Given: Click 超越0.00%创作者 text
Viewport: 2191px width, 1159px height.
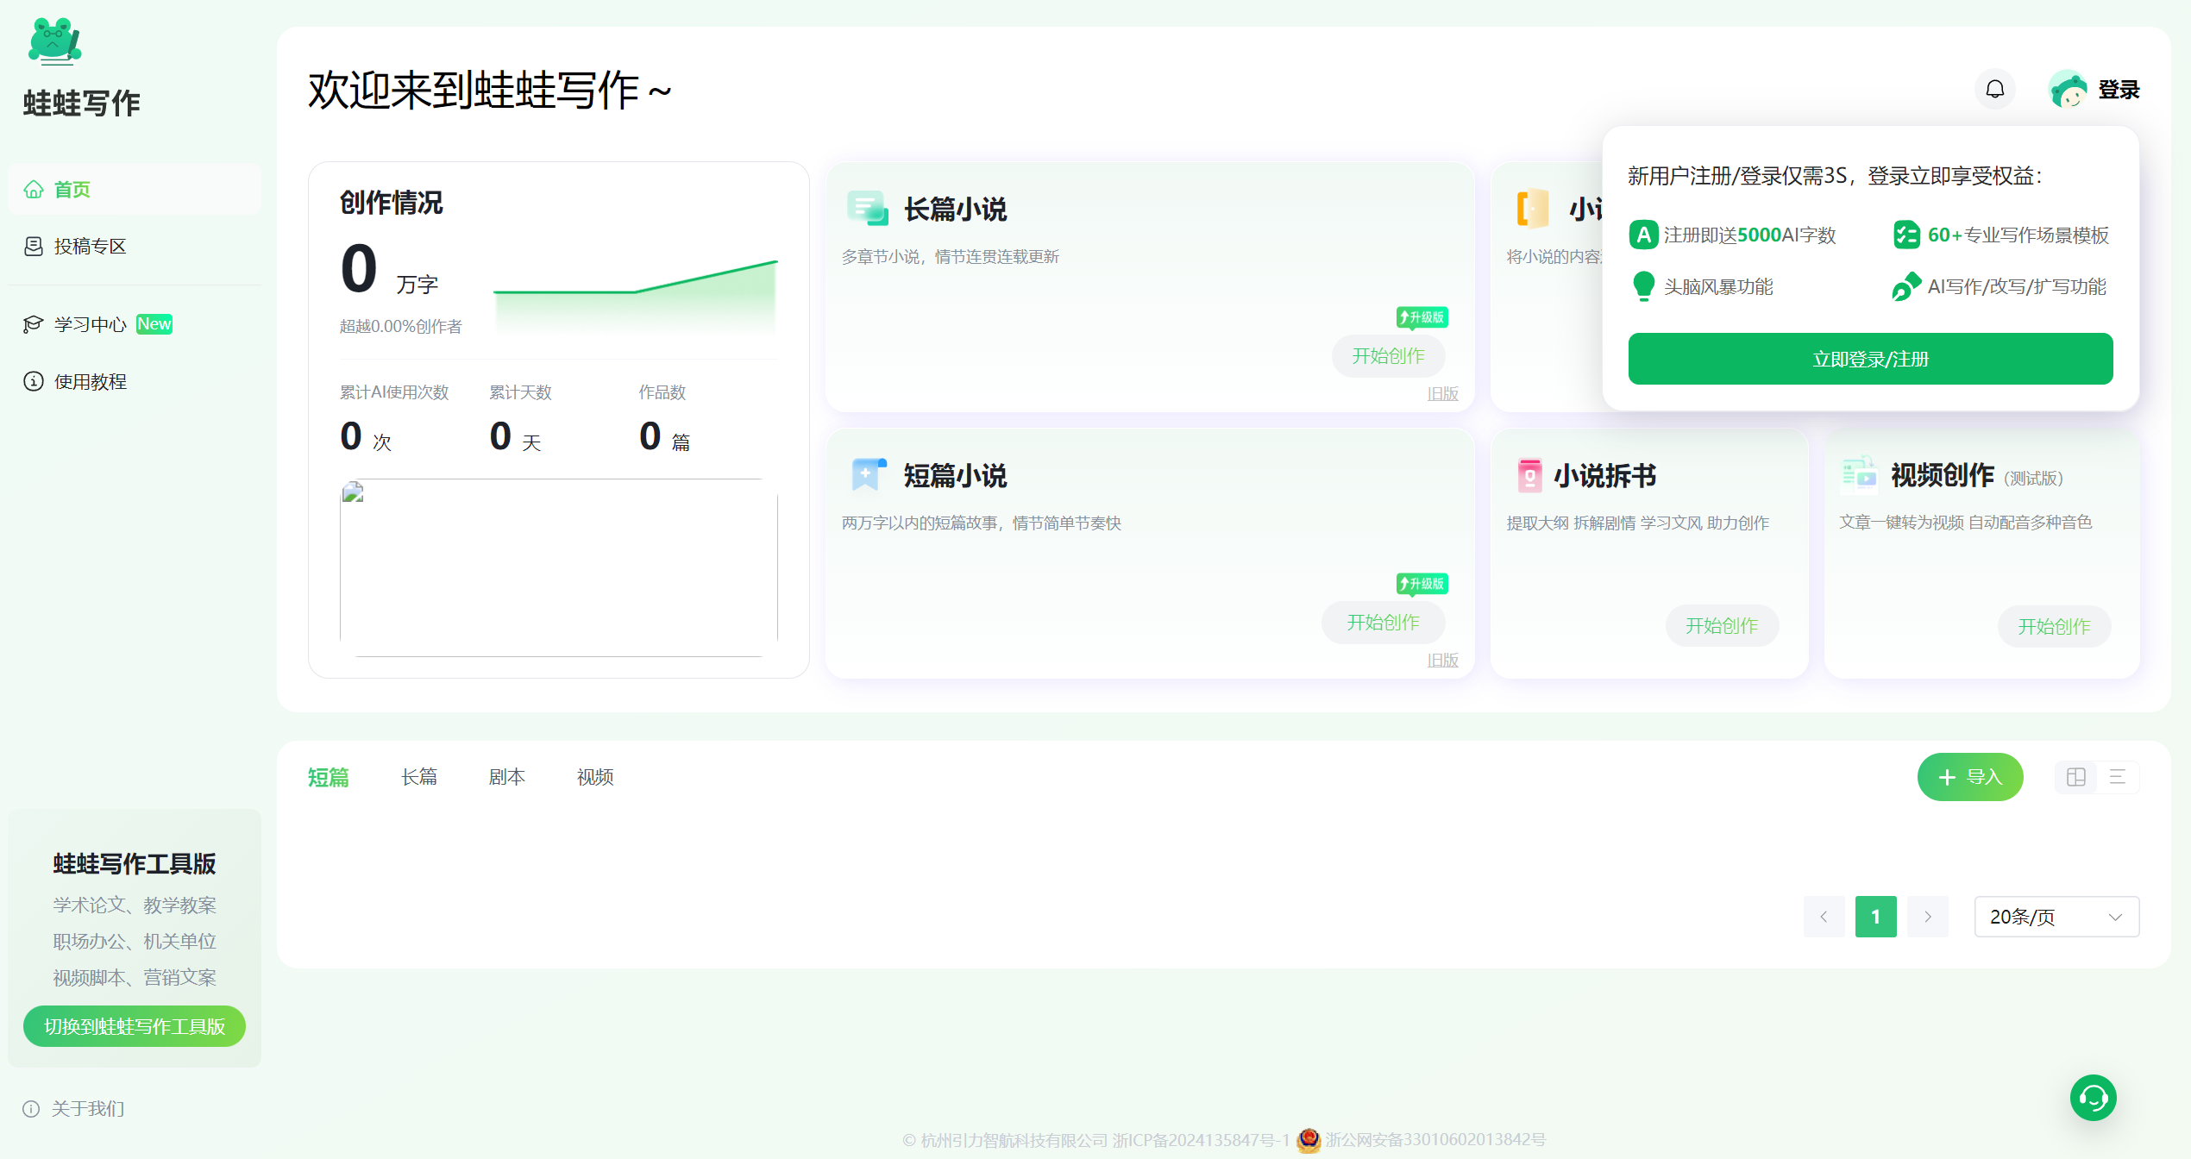Looking at the screenshot, I should point(401,327).
